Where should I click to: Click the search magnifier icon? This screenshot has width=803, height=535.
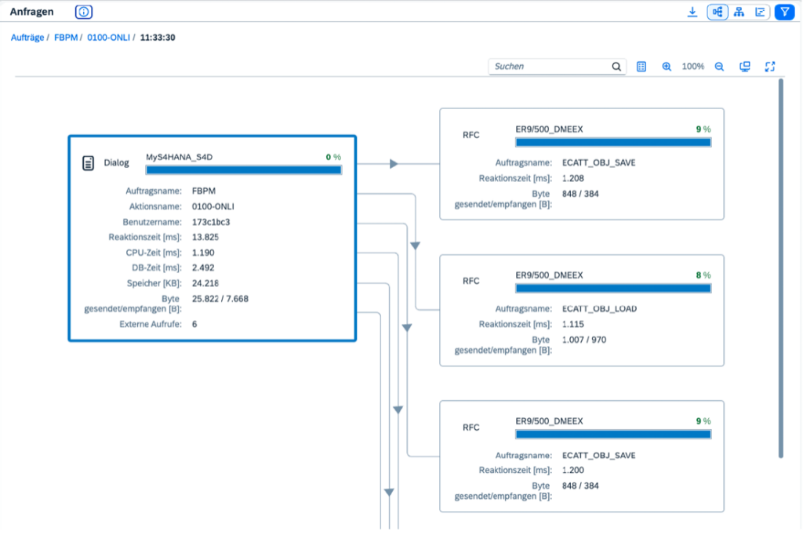tap(616, 67)
